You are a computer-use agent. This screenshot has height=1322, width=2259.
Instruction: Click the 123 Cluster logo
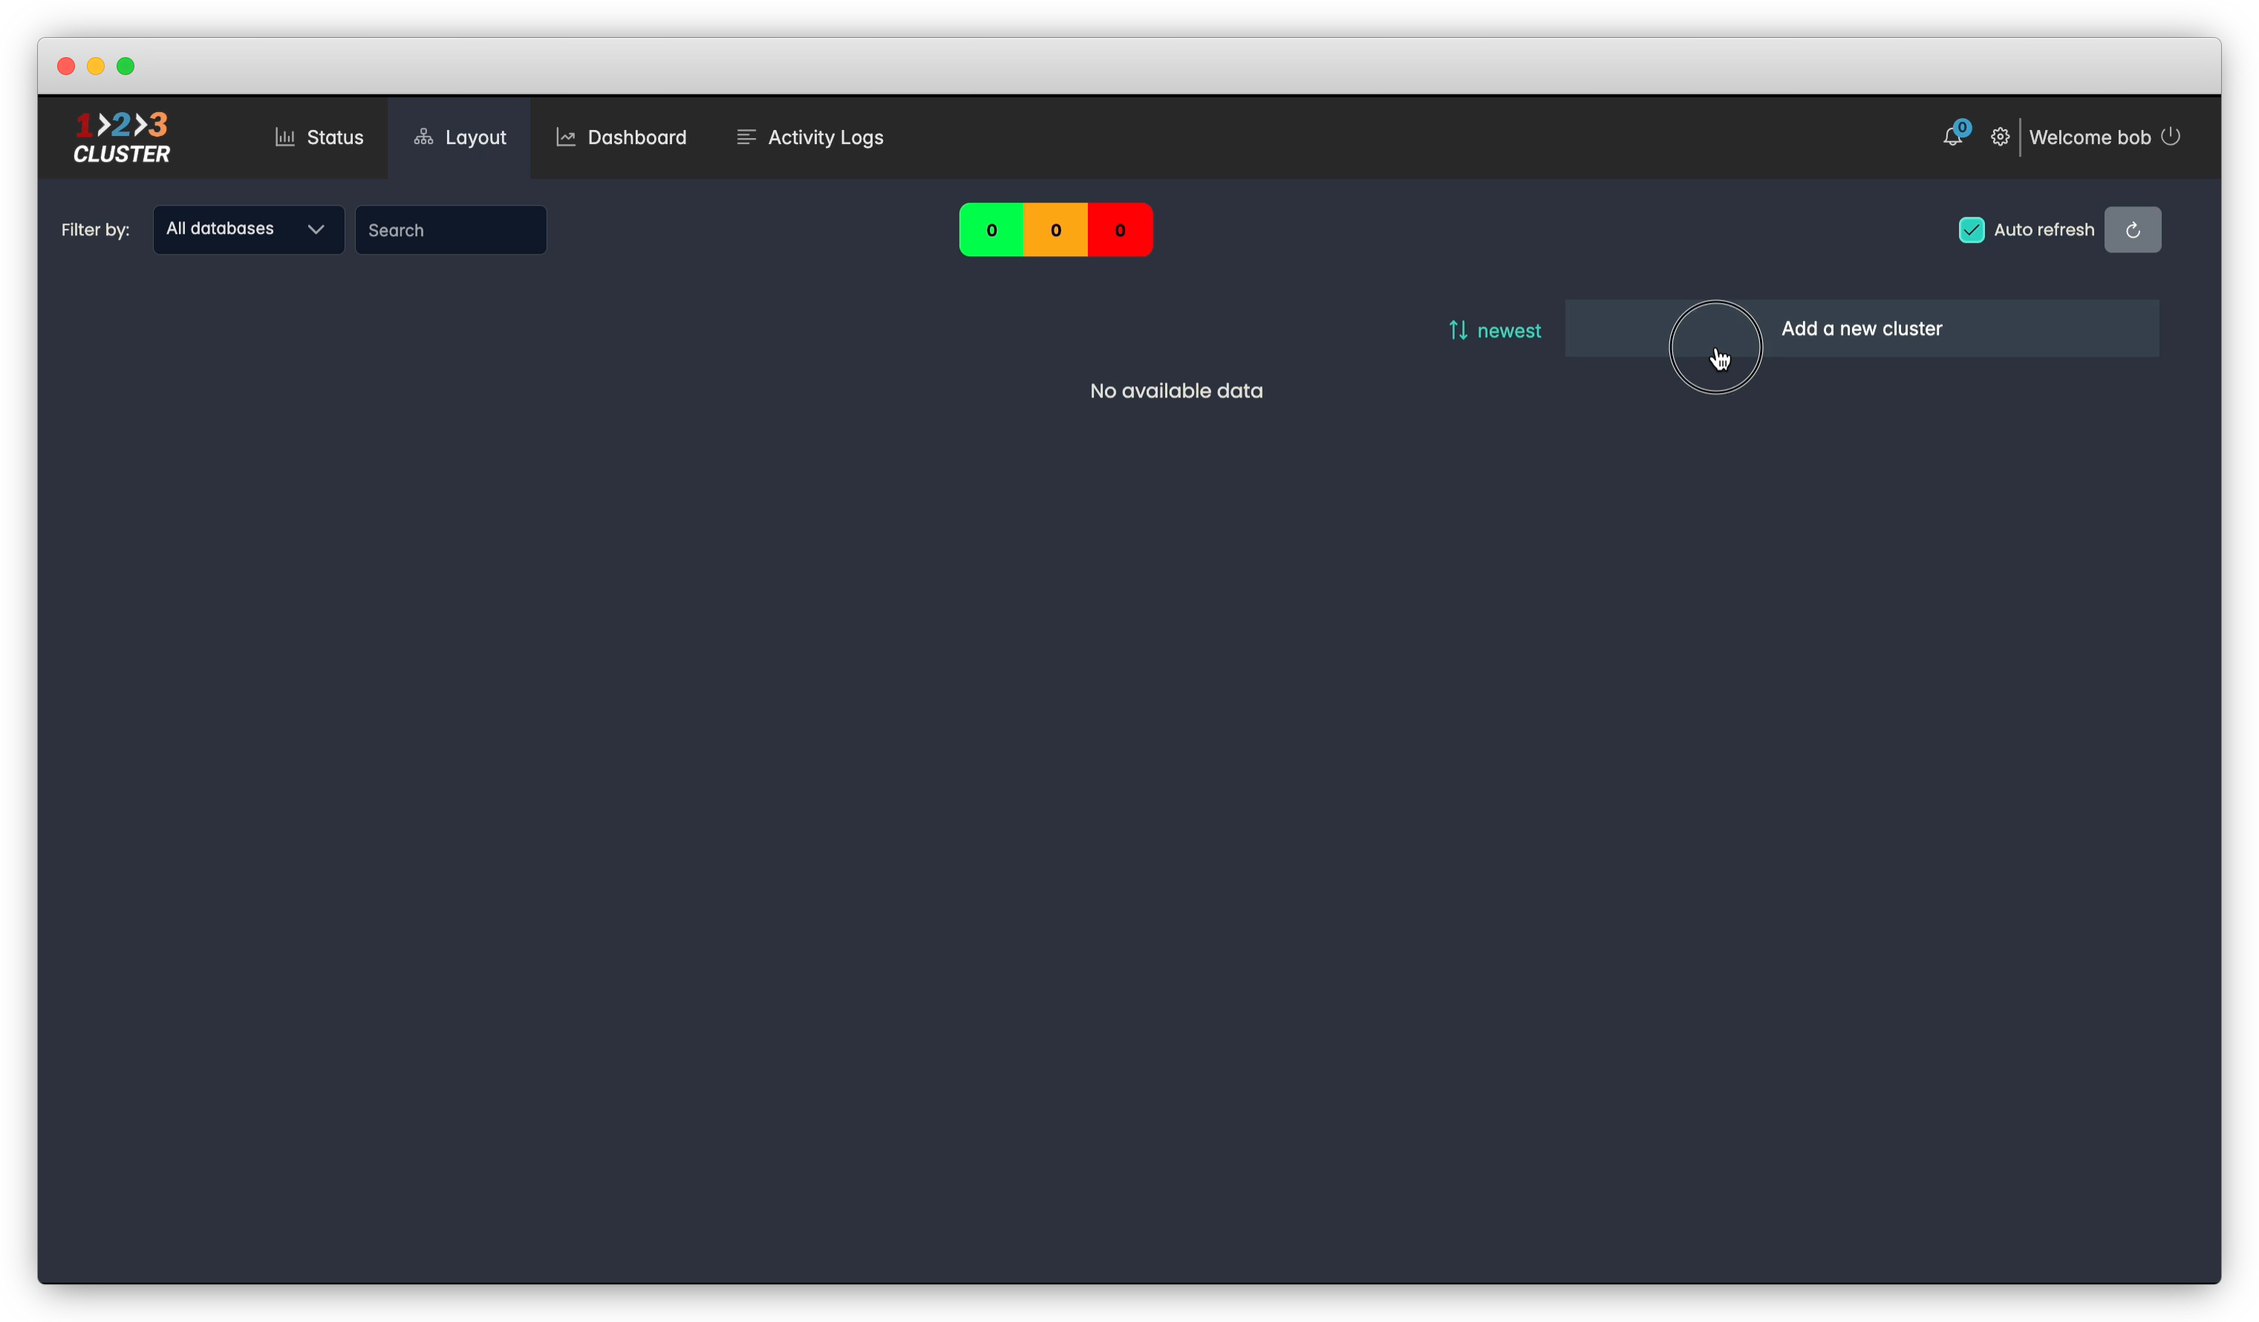122,137
